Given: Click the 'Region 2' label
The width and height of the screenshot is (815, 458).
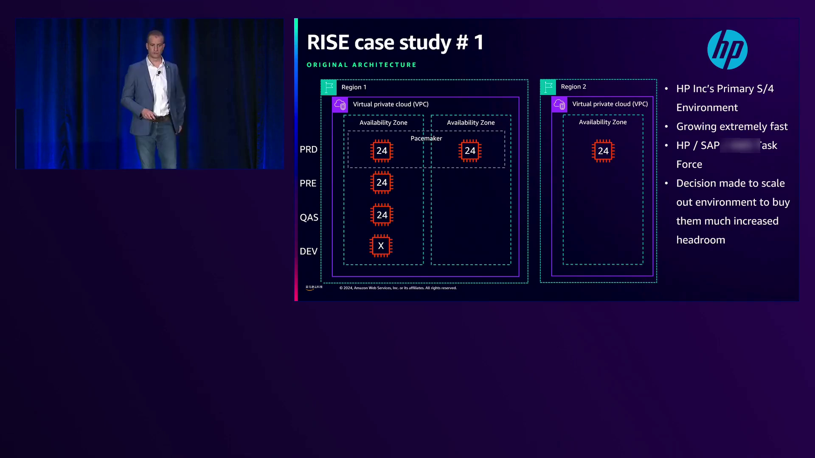Looking at the screenshot, I should pyautogui.click(x=573, y=87).
